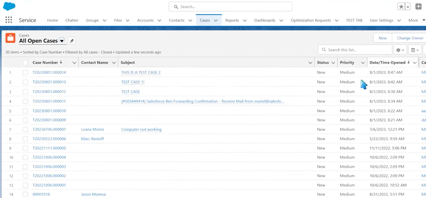Check the box for case T20230801.000014

(x=25, y=72)
